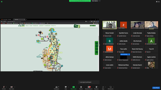Bookmark this page with the star icon

89,21
